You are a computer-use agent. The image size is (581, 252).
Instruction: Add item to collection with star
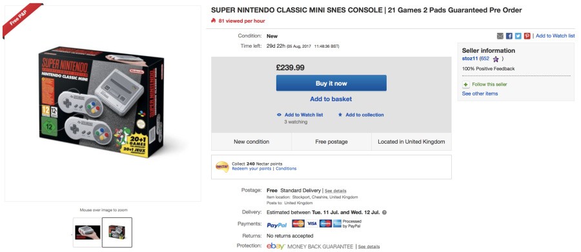click(360, 115)
